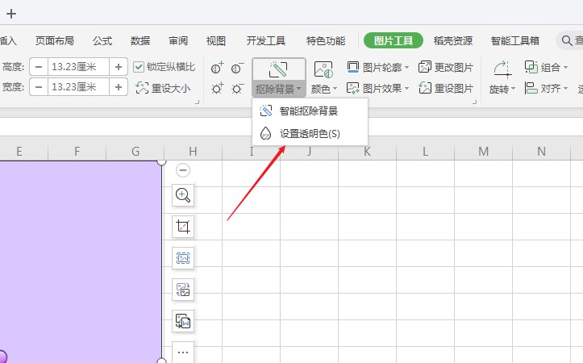The height and width of the screenshot is (363, 583).
Task: Decrease contrast with the minus-marked contrast icon
Action: [238, 68]
